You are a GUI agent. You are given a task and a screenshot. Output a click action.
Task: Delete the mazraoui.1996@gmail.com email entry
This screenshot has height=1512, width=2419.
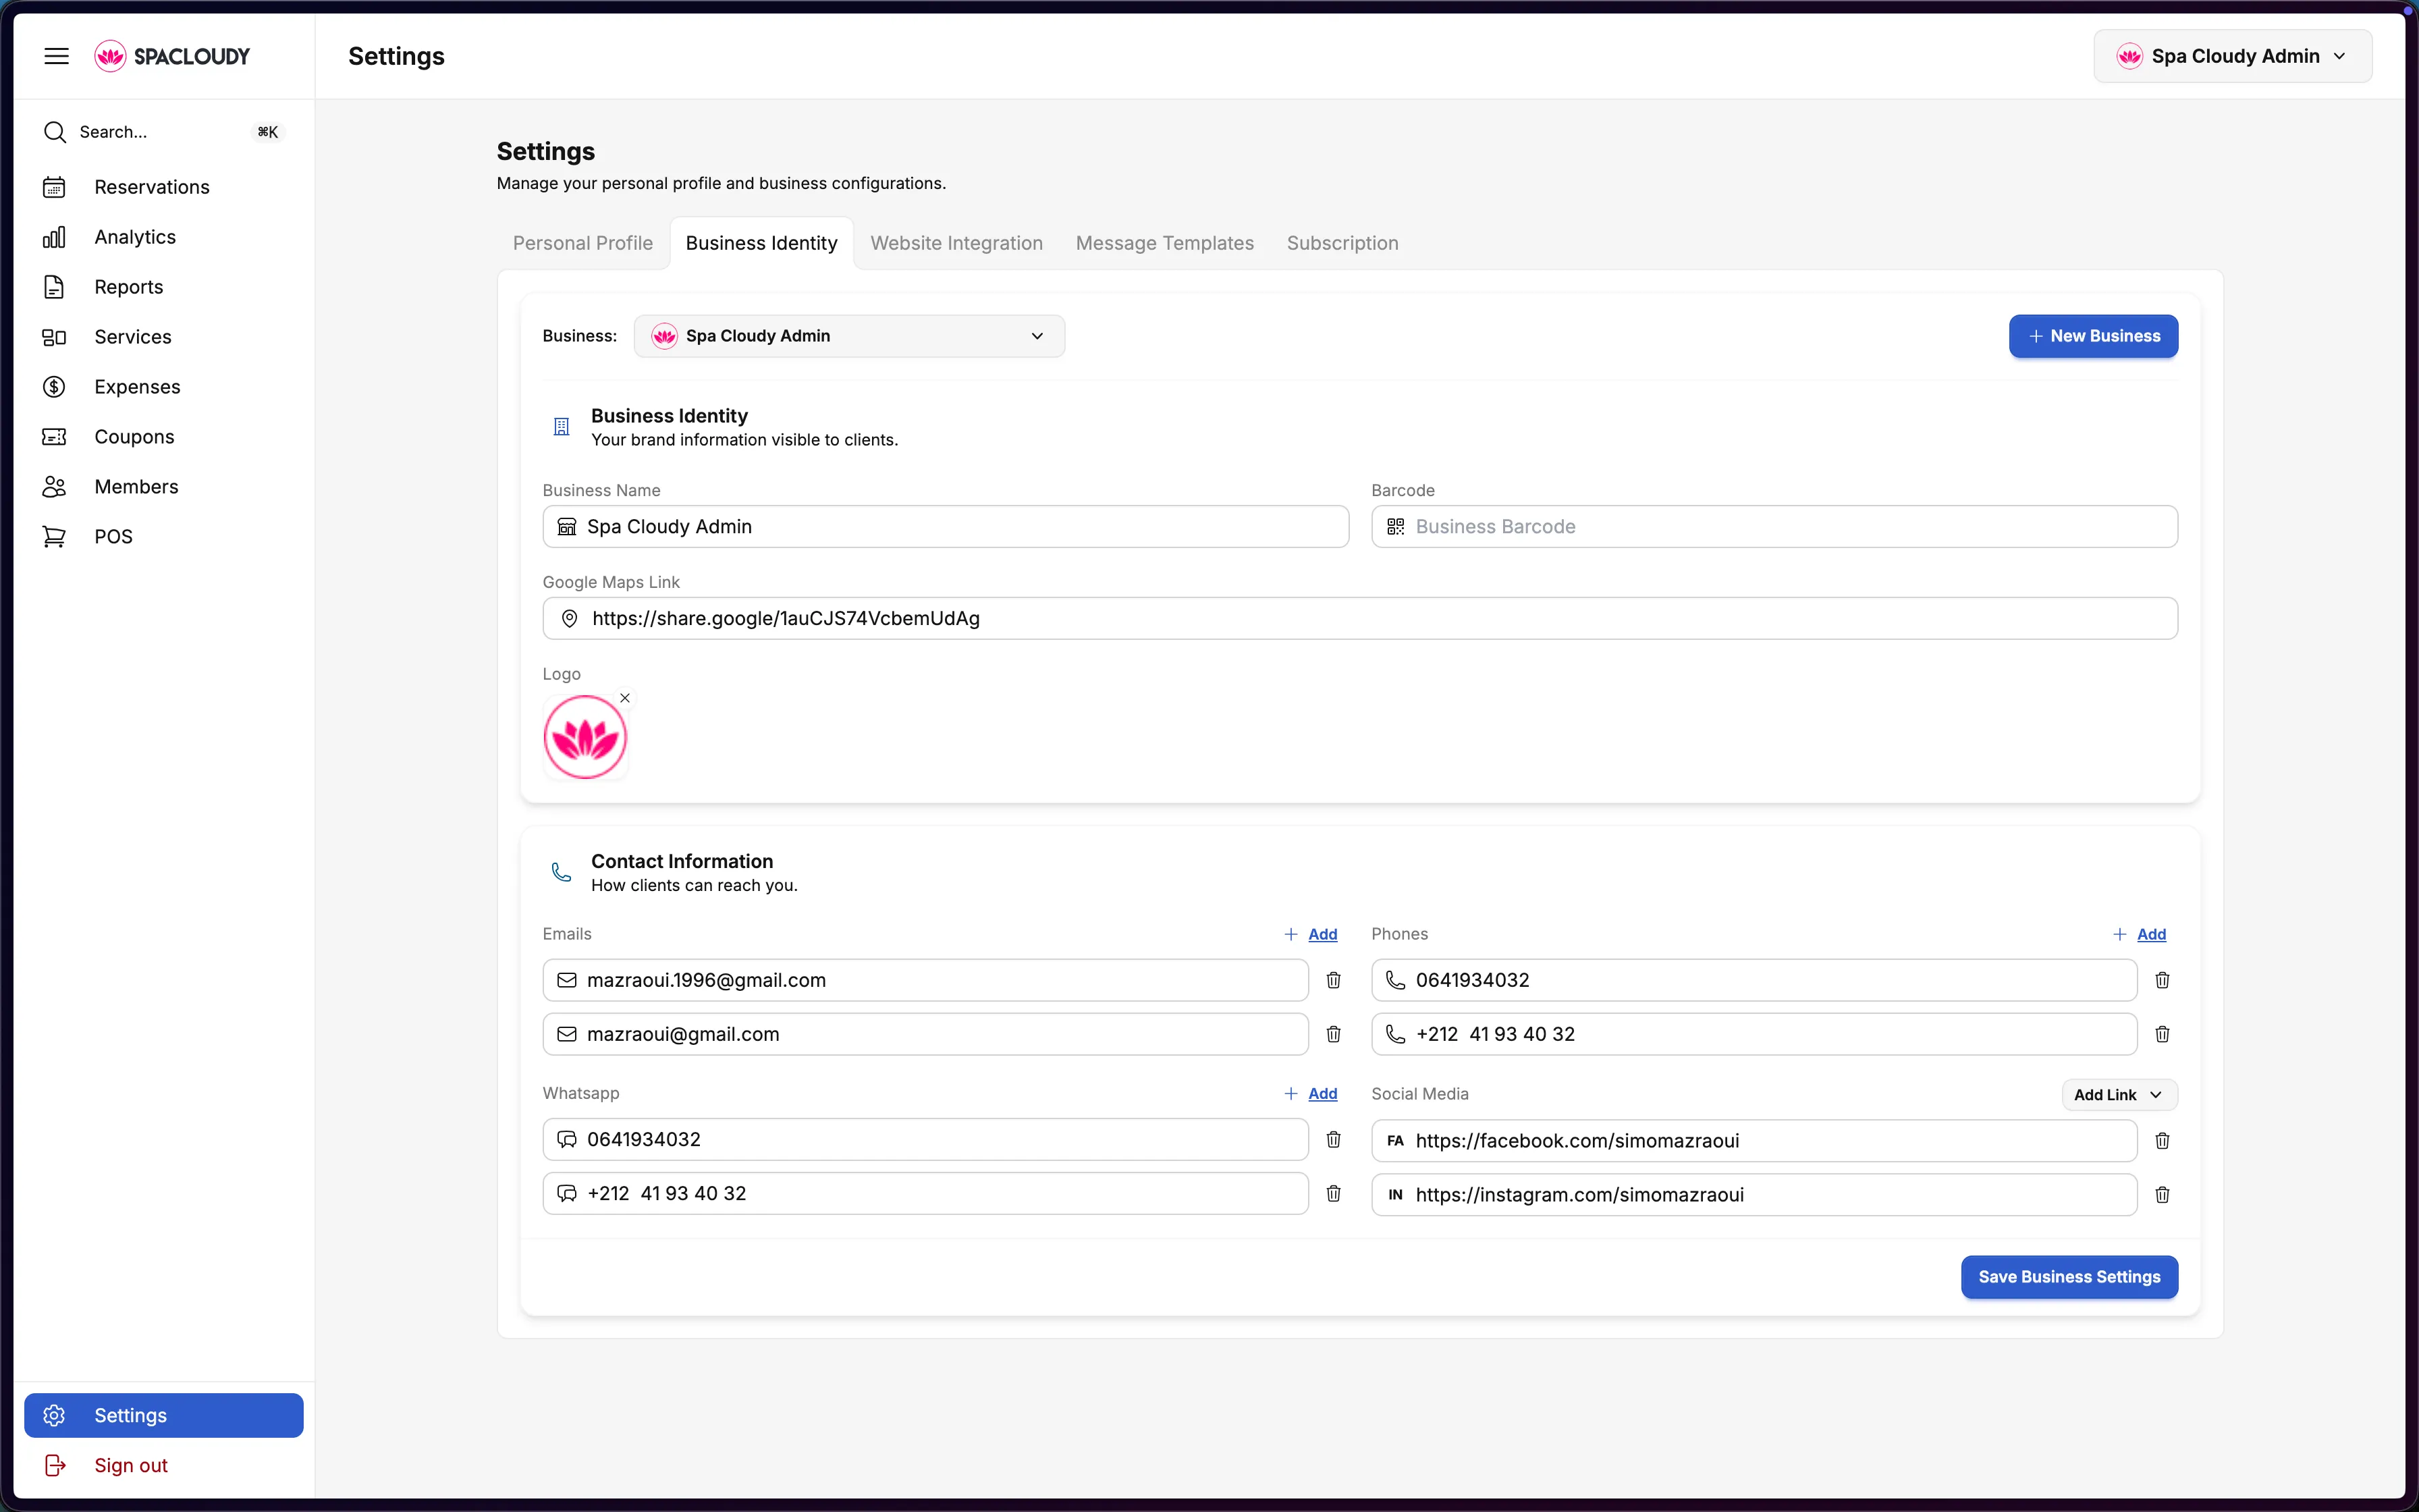coord(1332,980)
